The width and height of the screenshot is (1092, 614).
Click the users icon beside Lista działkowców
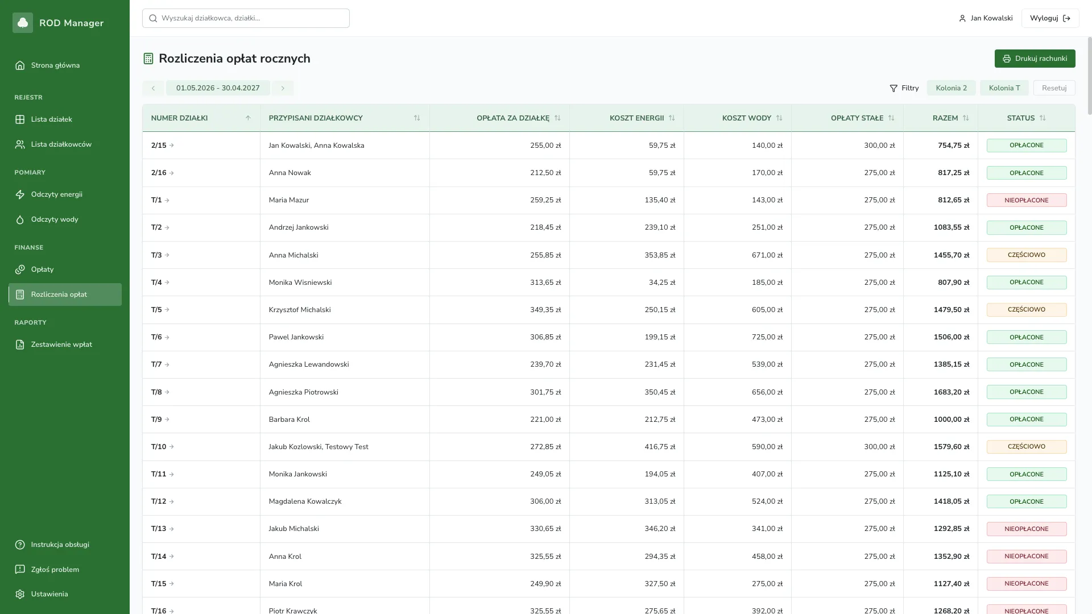coord(20,144)
